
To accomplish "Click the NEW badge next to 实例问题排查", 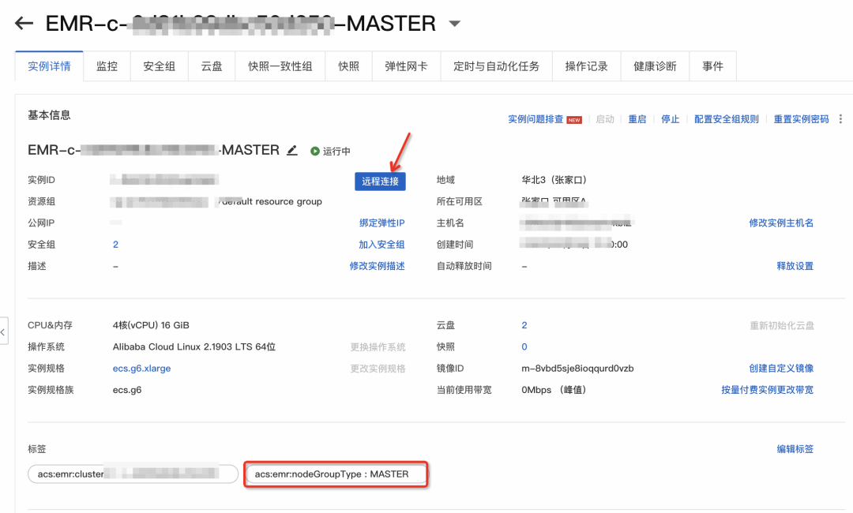I will (574, 120).
